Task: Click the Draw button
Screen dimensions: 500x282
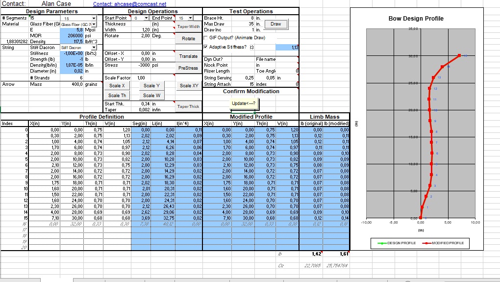Action: pyautogui.click(x=276, y=24)
